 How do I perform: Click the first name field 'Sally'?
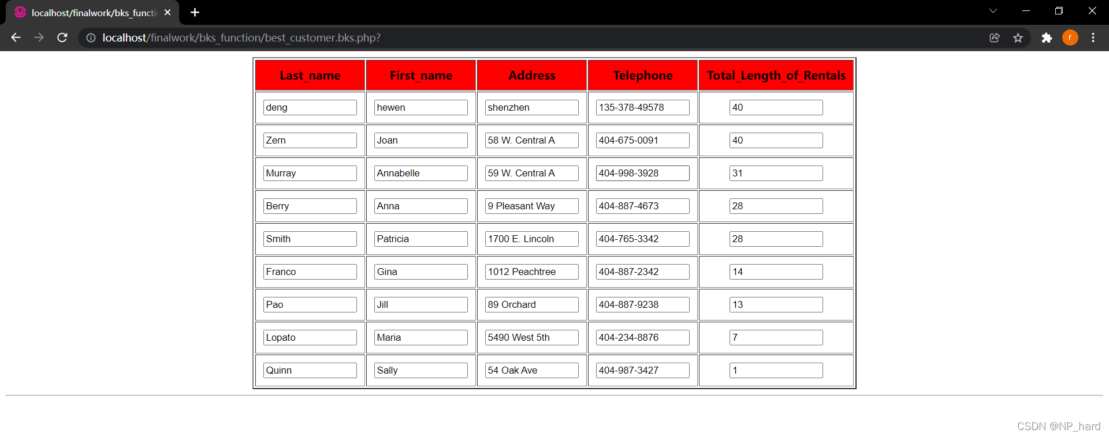[421, 370]
